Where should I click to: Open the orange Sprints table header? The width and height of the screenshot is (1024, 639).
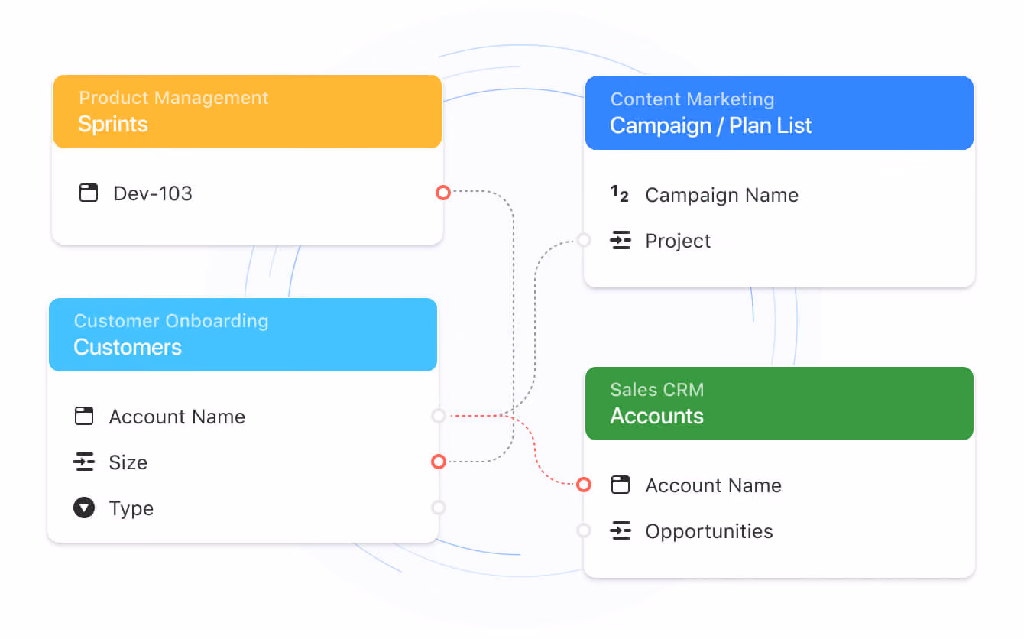coord(248,112)
